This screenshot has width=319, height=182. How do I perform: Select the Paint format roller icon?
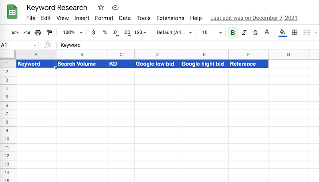[x=49, y=33]
